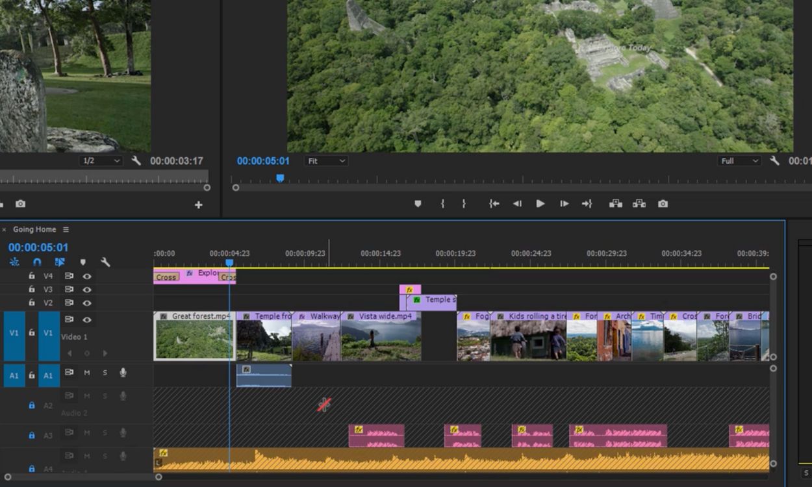Click the voice-over record microphone on track A1
Viewport: 812px width, 487px height.
tap(124, 373)
